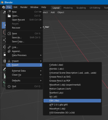
Task: Open the Help menu
Action: click(x=44, y=7)
